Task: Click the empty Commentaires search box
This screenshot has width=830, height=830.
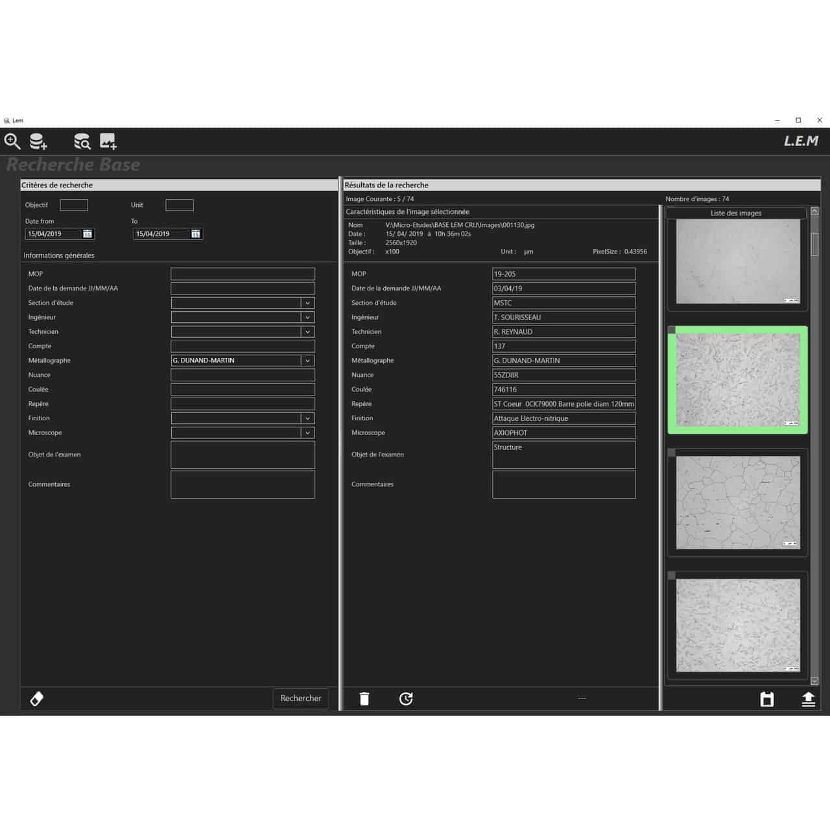Action: 243,484
